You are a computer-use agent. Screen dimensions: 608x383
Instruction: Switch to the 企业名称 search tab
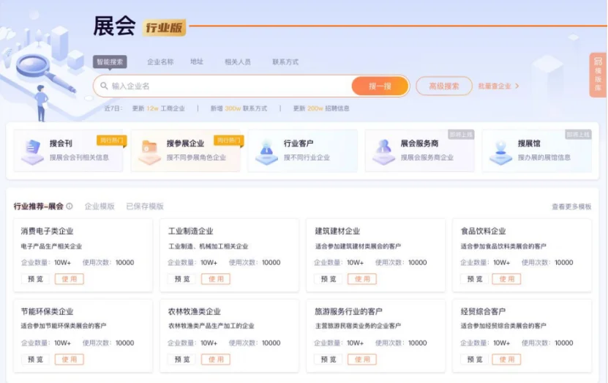[160, 62]
